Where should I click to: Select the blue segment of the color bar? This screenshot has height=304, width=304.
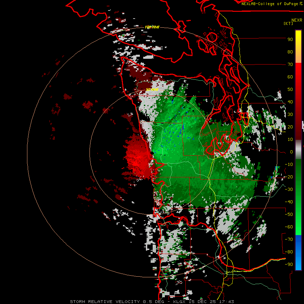click(x=298, y=252)
